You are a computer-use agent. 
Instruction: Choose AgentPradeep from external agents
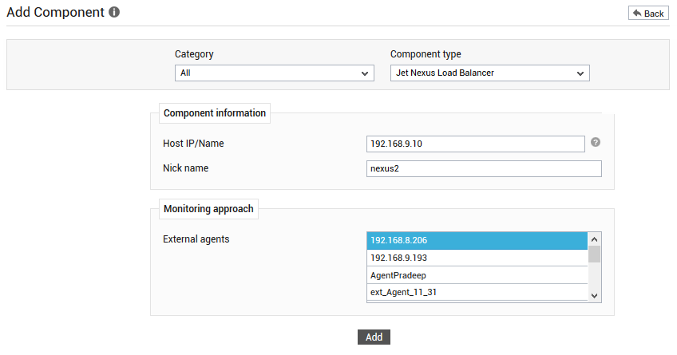[x=477, y=275]
